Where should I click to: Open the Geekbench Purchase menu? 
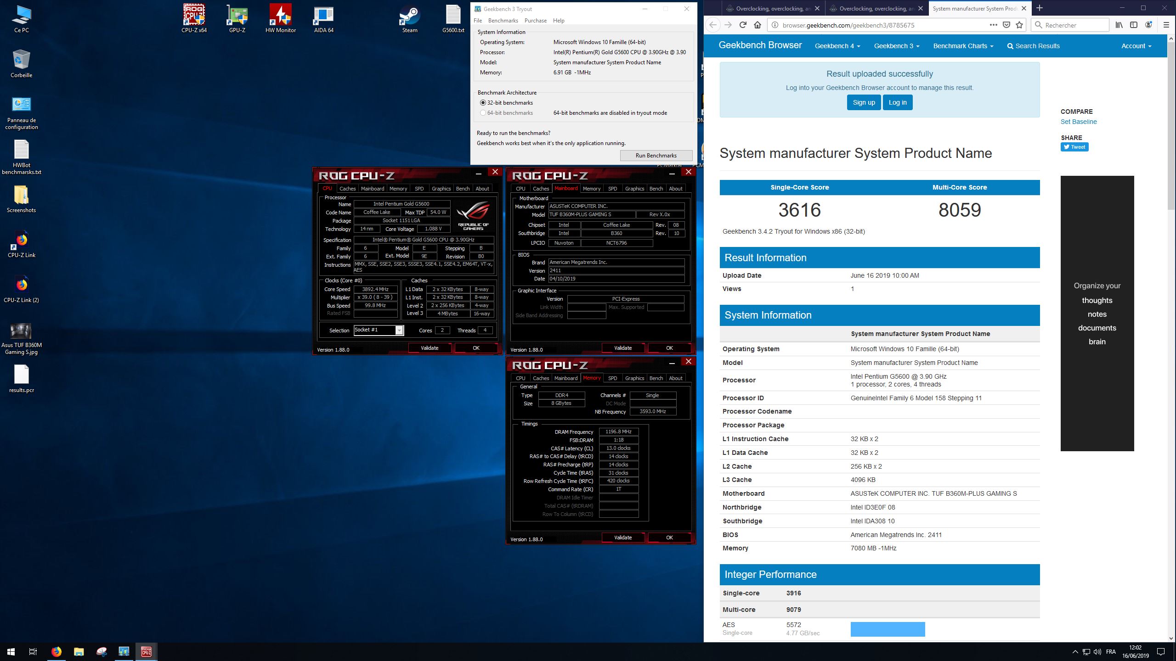pos(536,21)
